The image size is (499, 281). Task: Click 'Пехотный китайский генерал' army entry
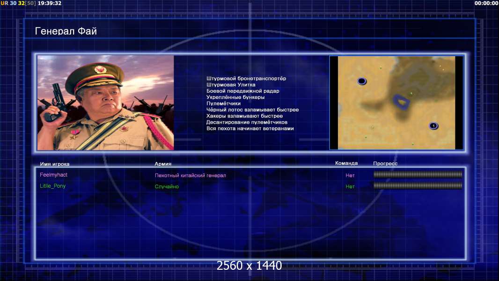(191, 175)
